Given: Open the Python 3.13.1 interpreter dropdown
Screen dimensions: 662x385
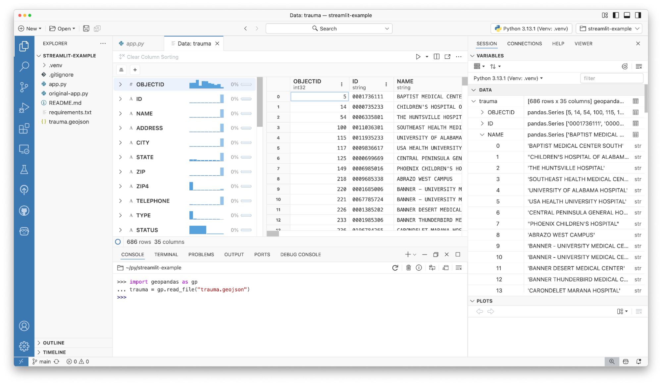Looking at the screenshot, I should (532, 28).
